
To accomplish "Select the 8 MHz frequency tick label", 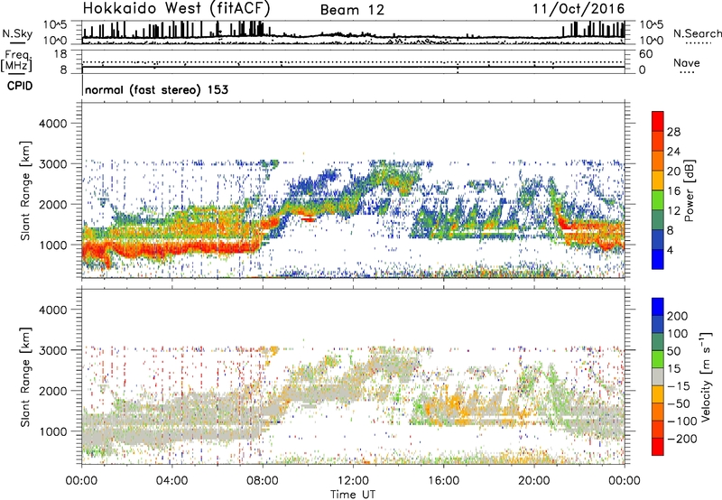I will coord(63,70).
